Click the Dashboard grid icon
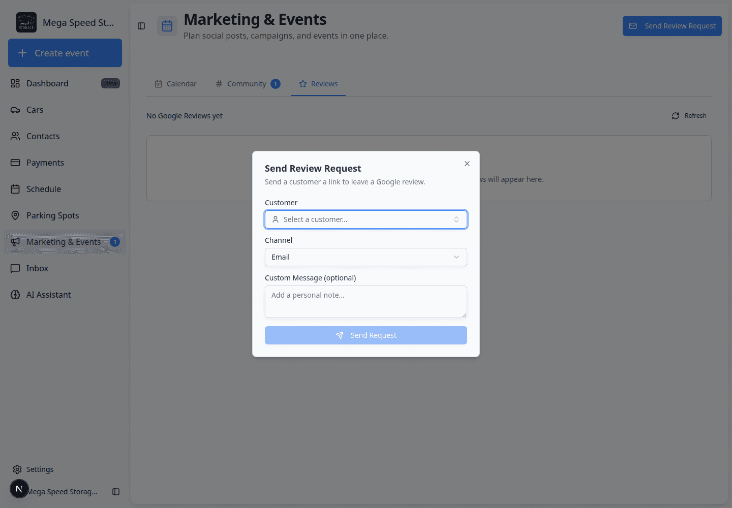The image size is (732, 508). click(15, 83)
